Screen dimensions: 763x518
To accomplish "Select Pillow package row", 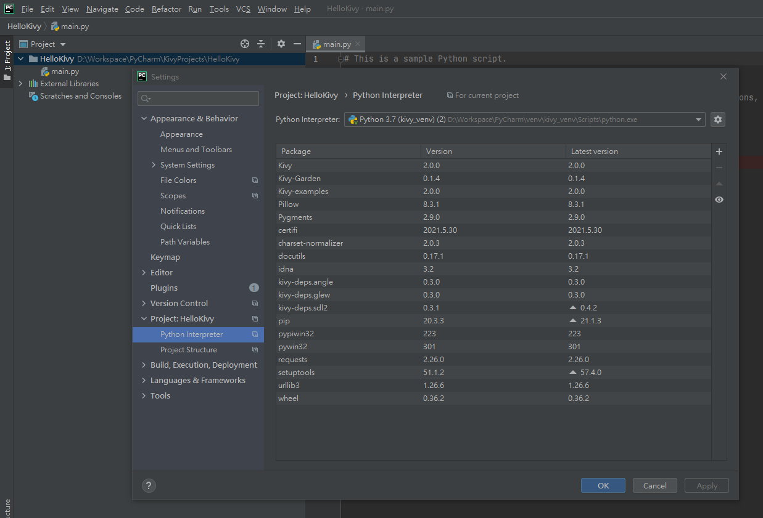I will click(x=493, y=204).
